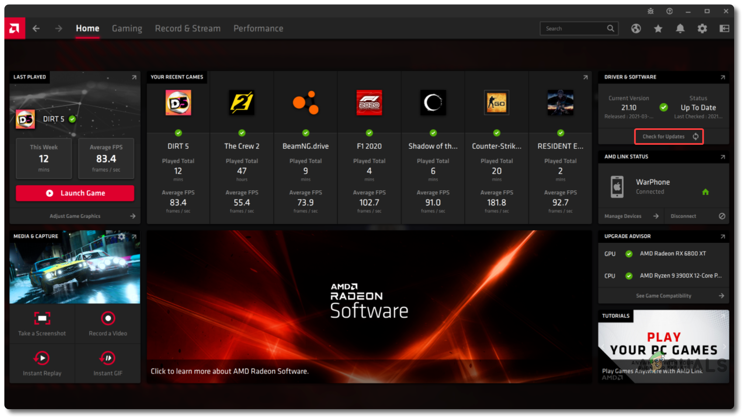The image size is (742, 417).
Task: Click Check for Updates button
Action: pyautogui.click(x=669, y=137)
